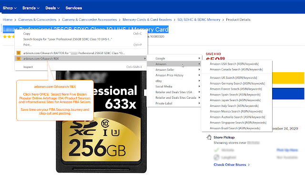
Task: Select Amazon Spain Search [ASIN/keywords]
Action: 236,95
